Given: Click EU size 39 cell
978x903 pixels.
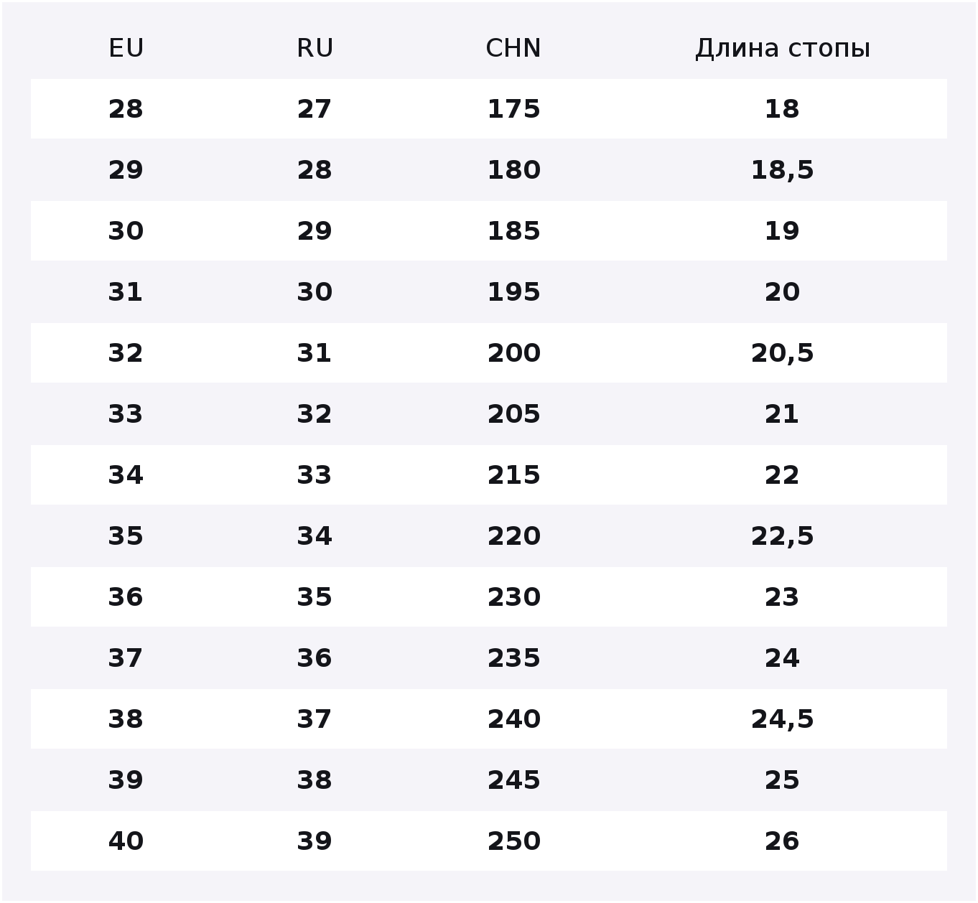Looking at the screenshot, I should tap(126, 780).
